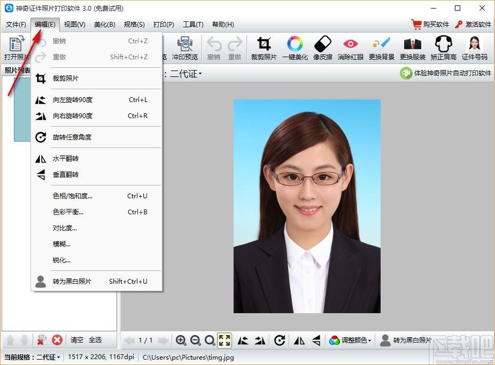This screenshot has width=495, height=365.
Task: Click the 全选 button
Action: point(95,340)
